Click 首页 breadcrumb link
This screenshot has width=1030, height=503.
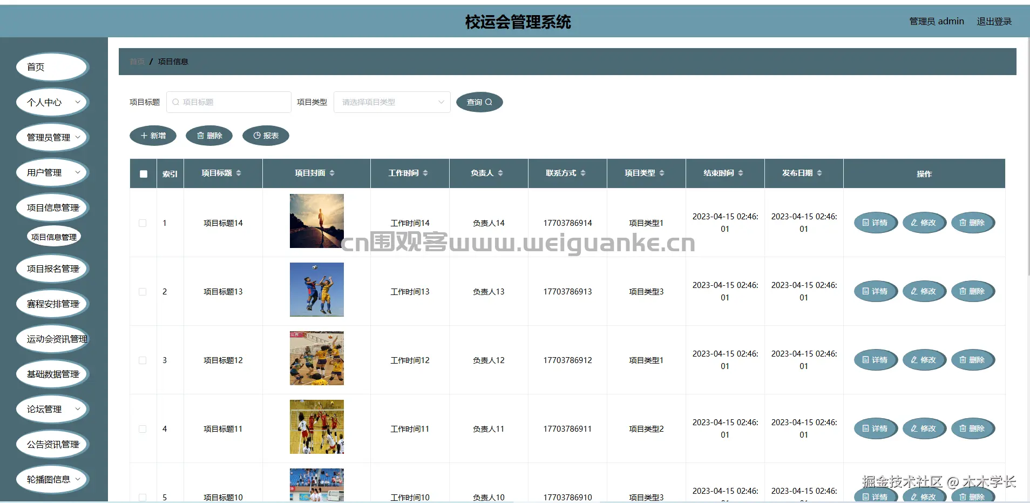[137, 62]
